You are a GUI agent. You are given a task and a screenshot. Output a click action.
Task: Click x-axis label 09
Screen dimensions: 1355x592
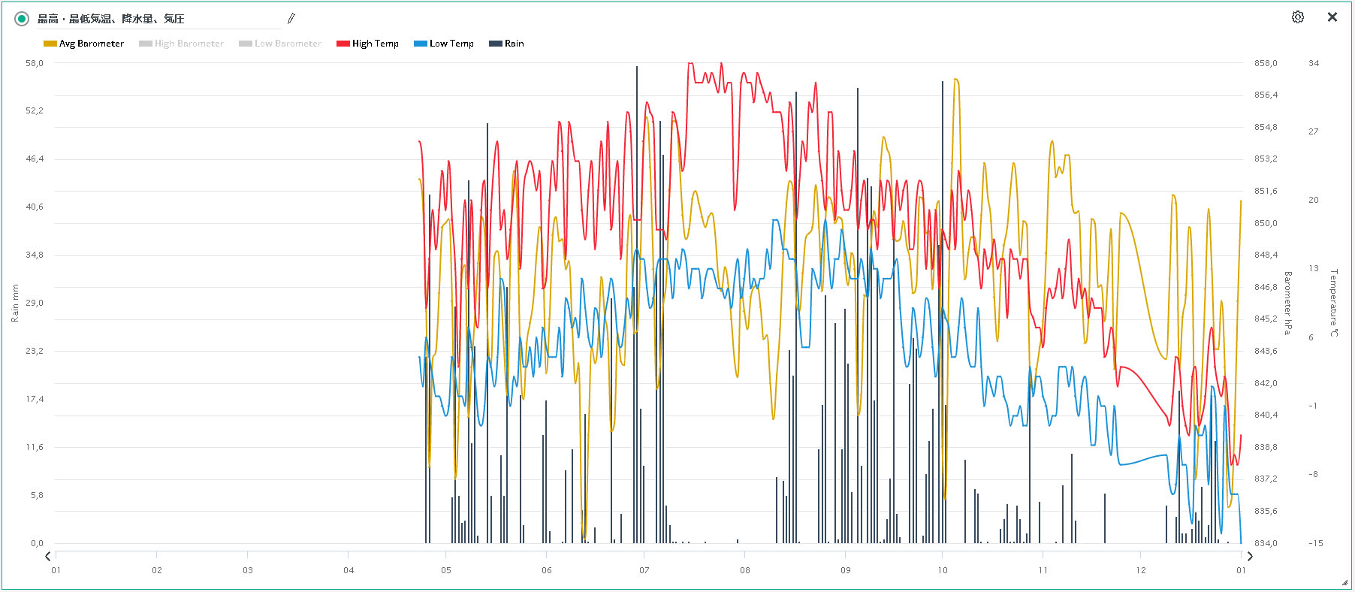pyautogui.click(x=846, y=570)
